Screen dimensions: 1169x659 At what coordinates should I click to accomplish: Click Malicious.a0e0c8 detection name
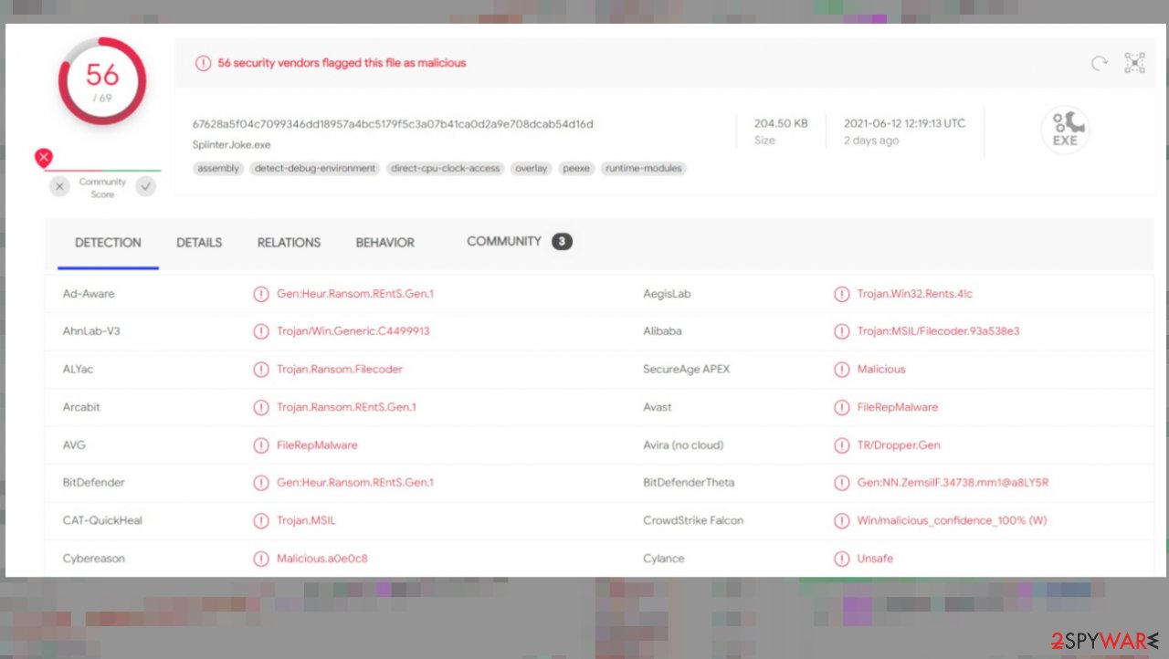[x=322, y=559]
